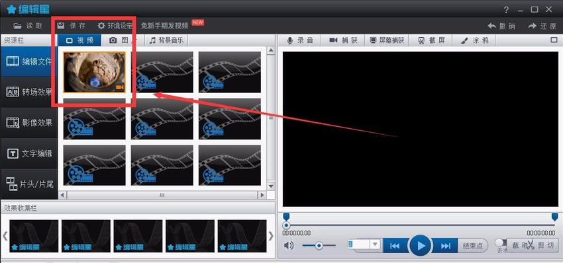This screenshot has height=263, width=563.
Task: Jump to the previous frame button
Action: tap(395, 246)
